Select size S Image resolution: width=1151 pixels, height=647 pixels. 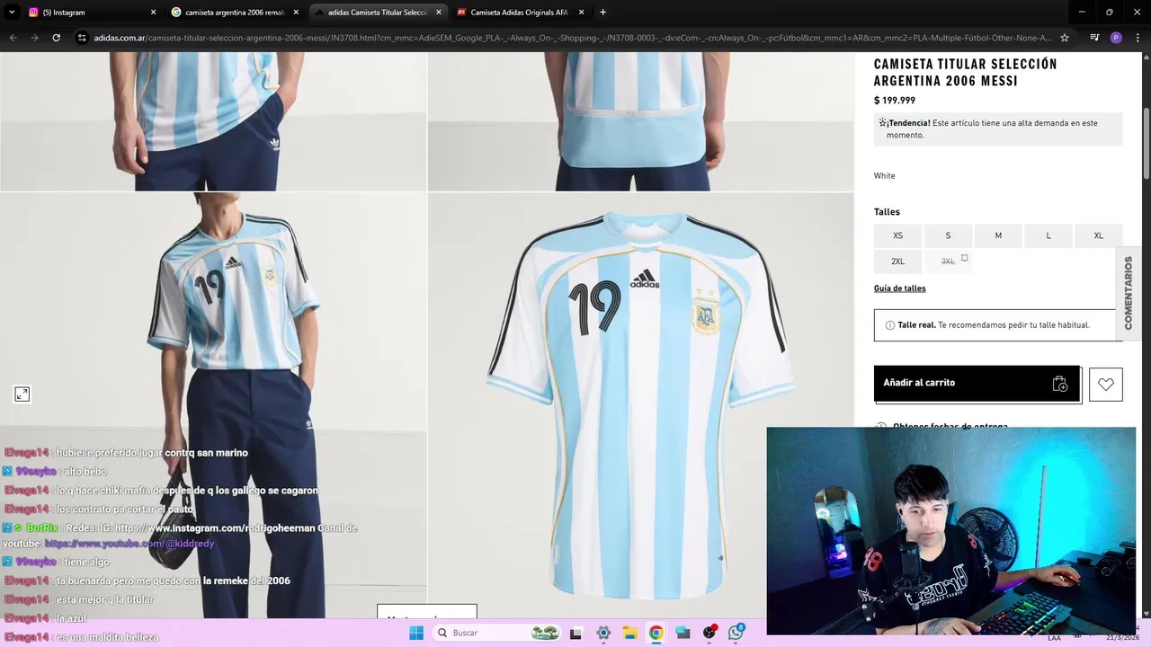click(948, 235)
